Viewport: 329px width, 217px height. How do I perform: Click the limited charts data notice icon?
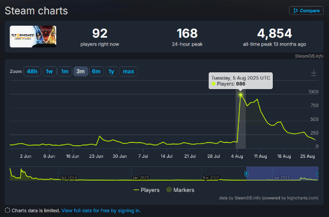(x=7, y=210)
